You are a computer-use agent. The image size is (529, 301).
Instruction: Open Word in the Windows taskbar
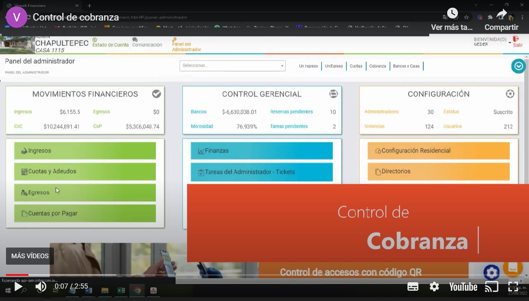(x=89, y=291)
